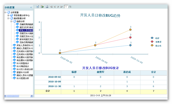Screen dimensions: 172x104
Task: Open the BUG引入阶段分析 report
Action: pyautogui.click(x=25, y=69)
